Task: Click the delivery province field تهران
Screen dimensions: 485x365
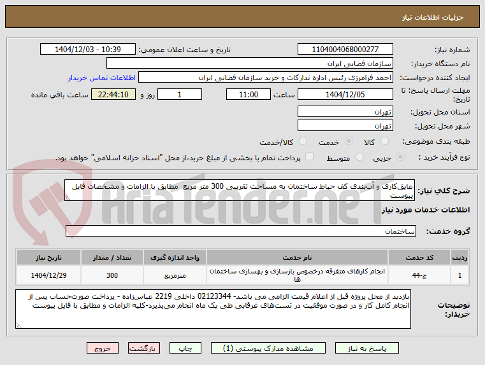Action: tap(345, 112)
